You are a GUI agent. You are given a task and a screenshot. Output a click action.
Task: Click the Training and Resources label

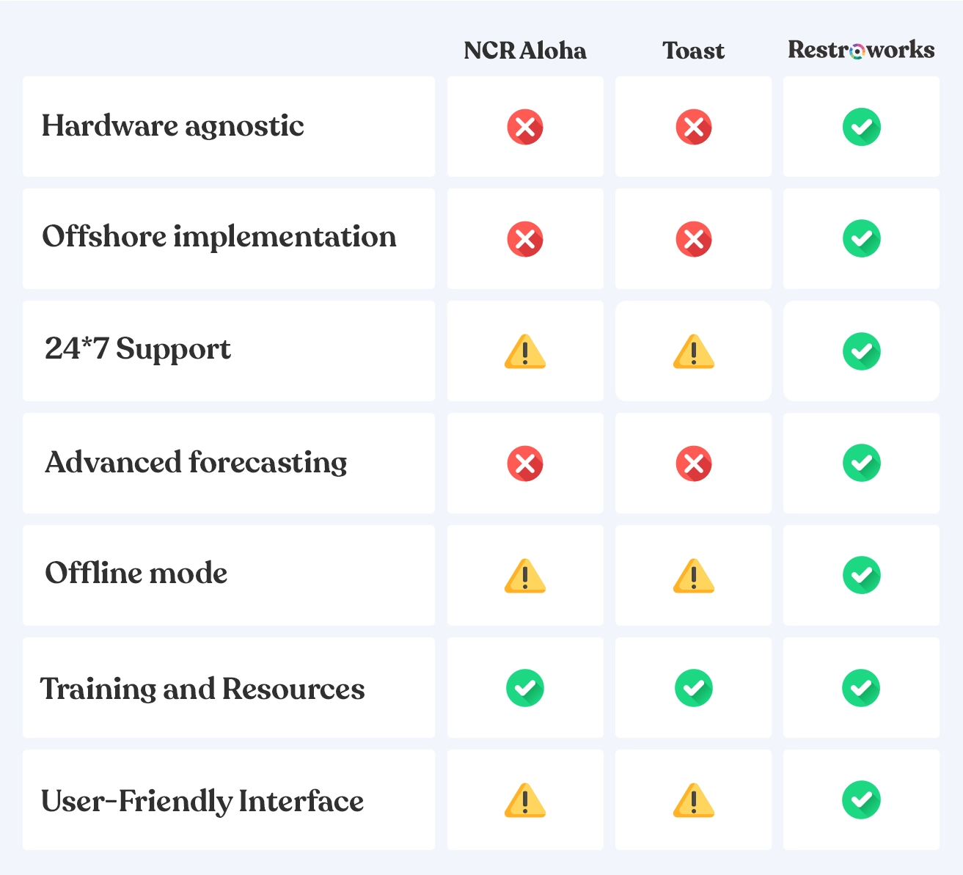click(202, 689)
